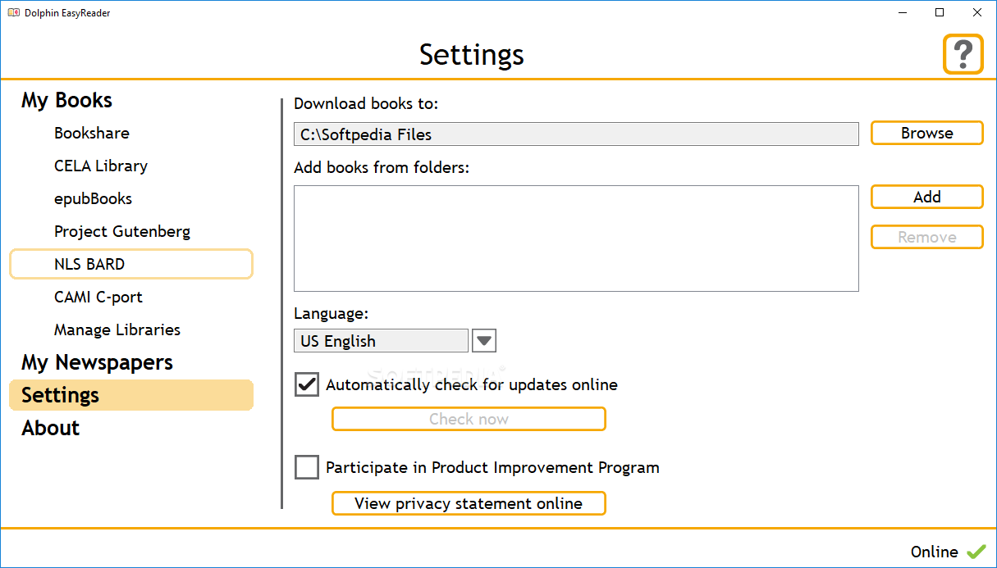Open help via the question mark icon
The height and width of the screenshot is (568, 997).
click(x=963, y=54)
